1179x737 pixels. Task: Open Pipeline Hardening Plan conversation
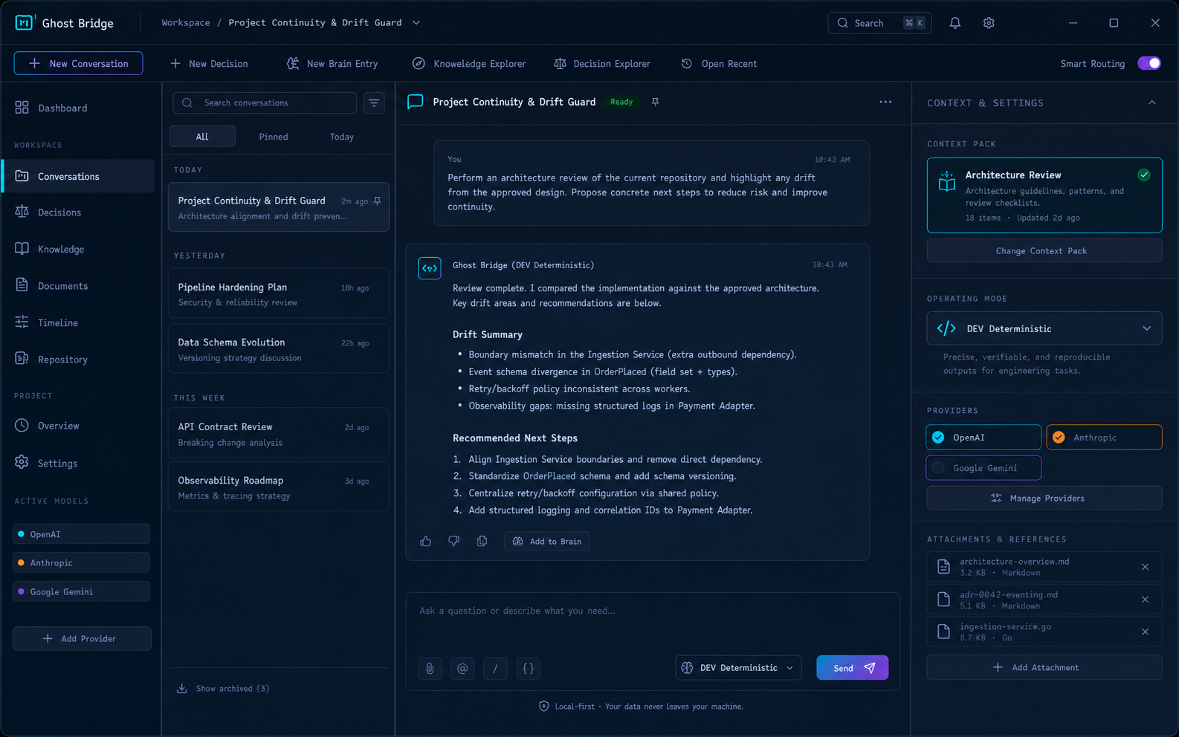point(279,294)
